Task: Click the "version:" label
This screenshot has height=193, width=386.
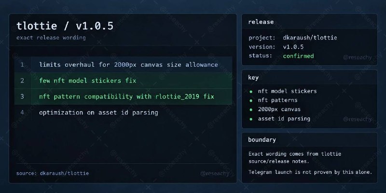Action: 262,47
